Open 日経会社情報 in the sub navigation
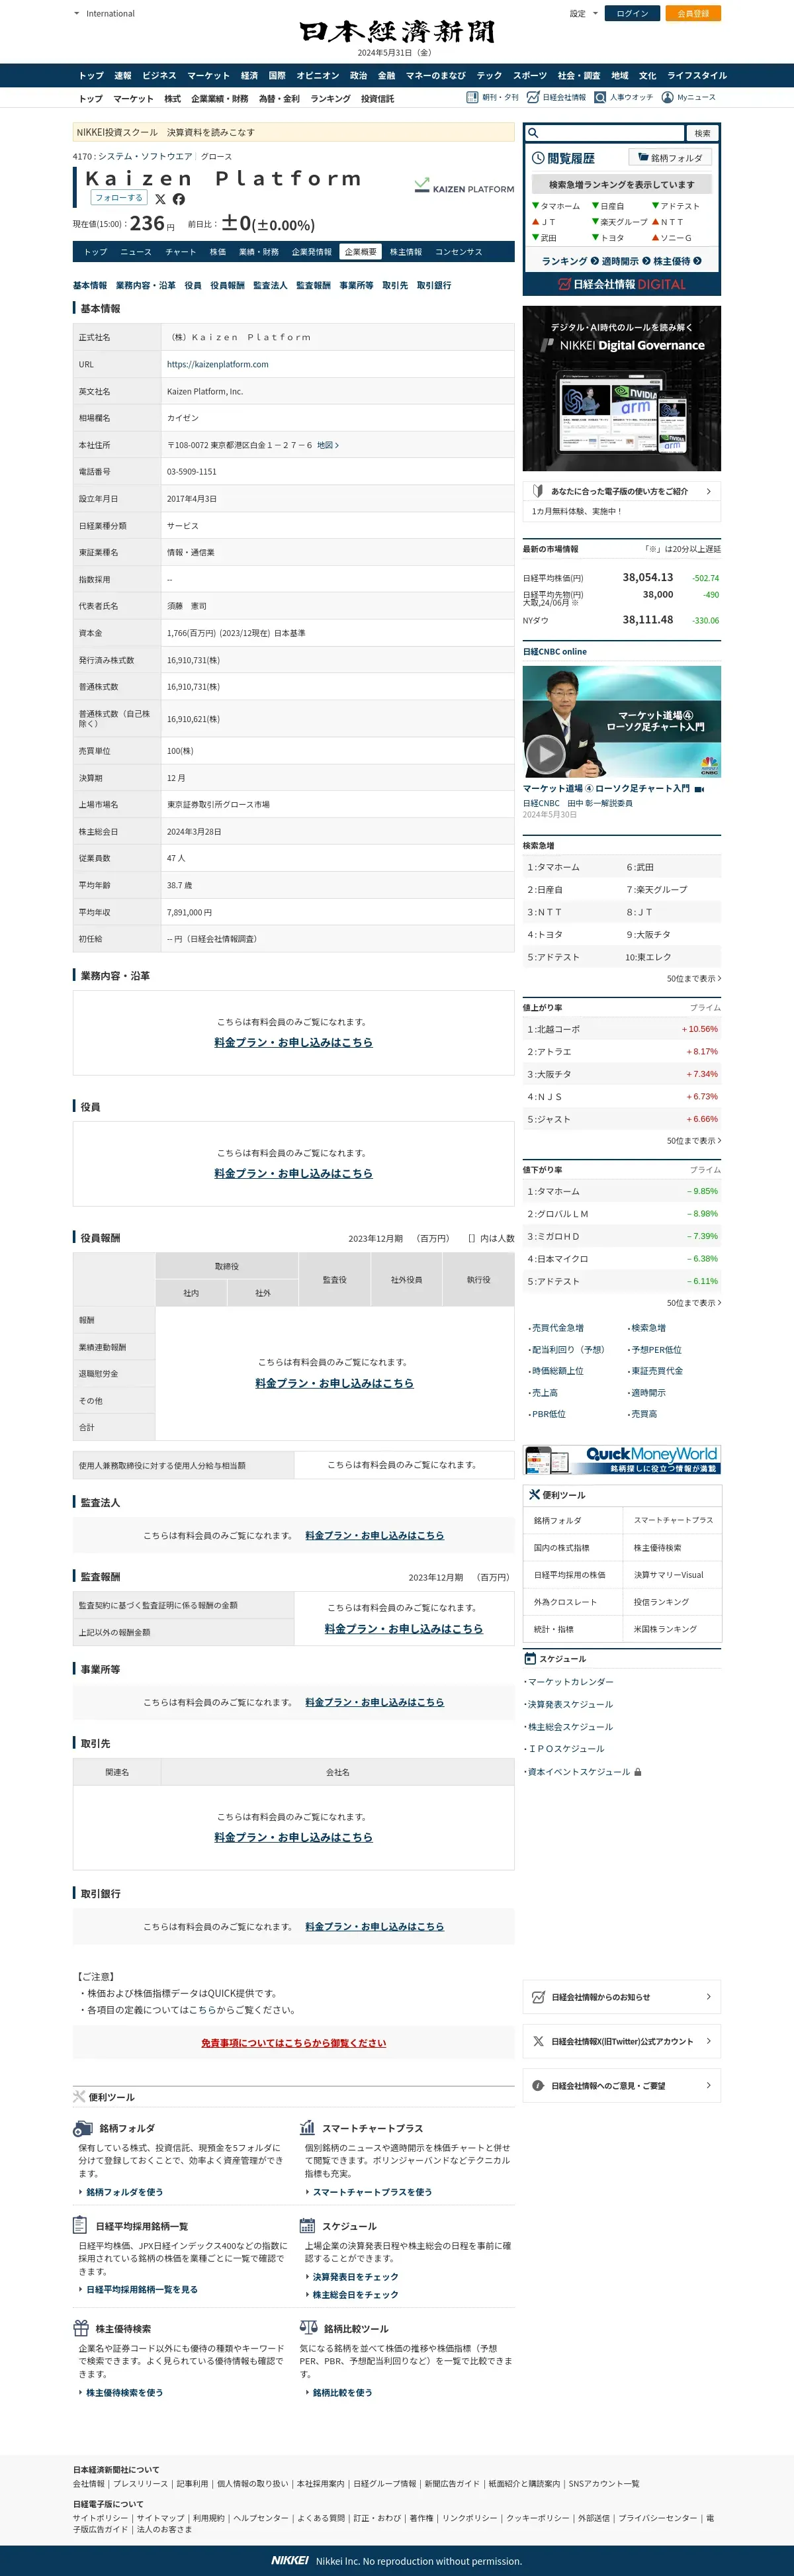Viewport: 794px width, 2576px height. (x=557, y=97)
